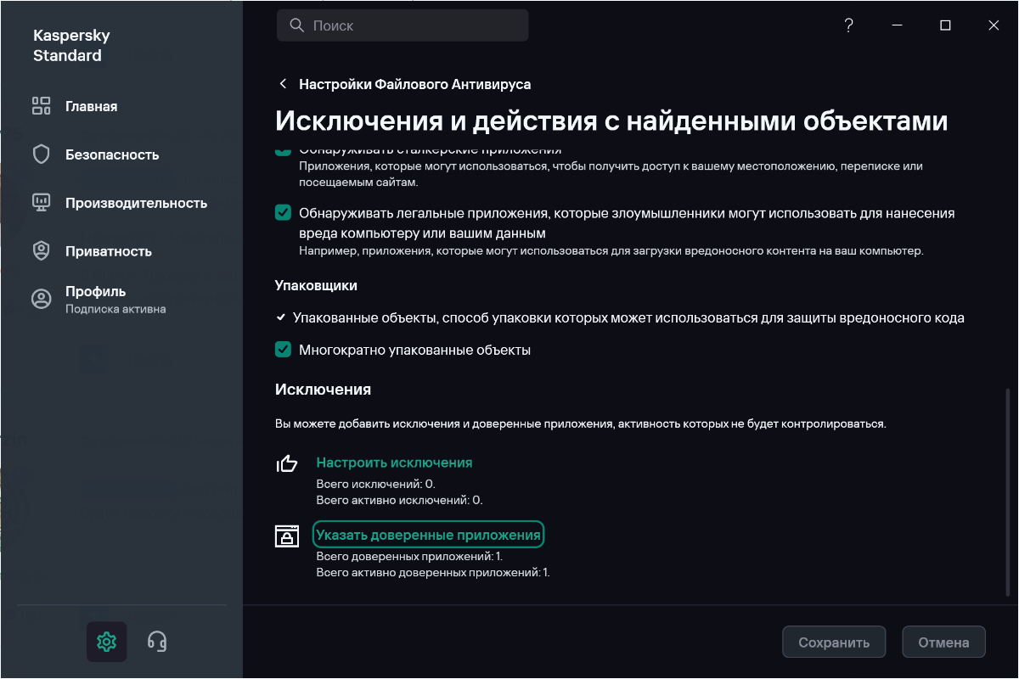Click the Подписка активна status text
The width and height of the screenshot is (1019, 679).
pyautogui.click(x=115, y=309)
